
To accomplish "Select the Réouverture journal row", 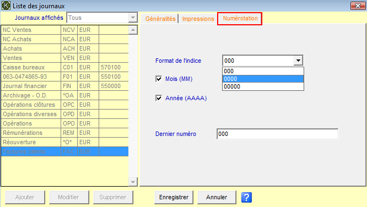I will point(65,142).
